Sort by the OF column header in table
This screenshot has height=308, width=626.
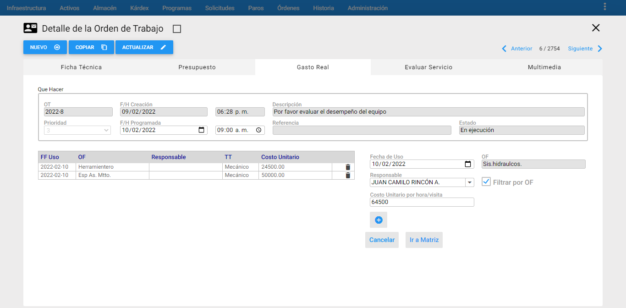click(x=82, y=157)
